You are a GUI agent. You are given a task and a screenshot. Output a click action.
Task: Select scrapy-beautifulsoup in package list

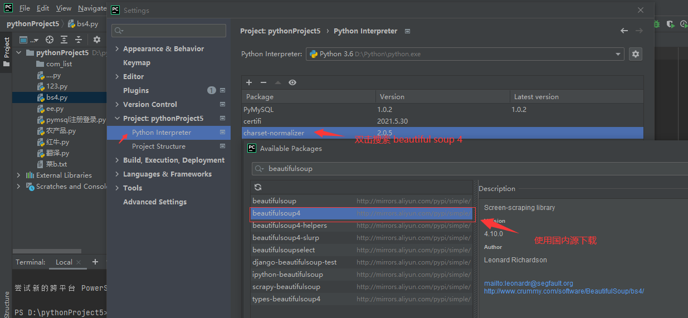coord(362,287)
